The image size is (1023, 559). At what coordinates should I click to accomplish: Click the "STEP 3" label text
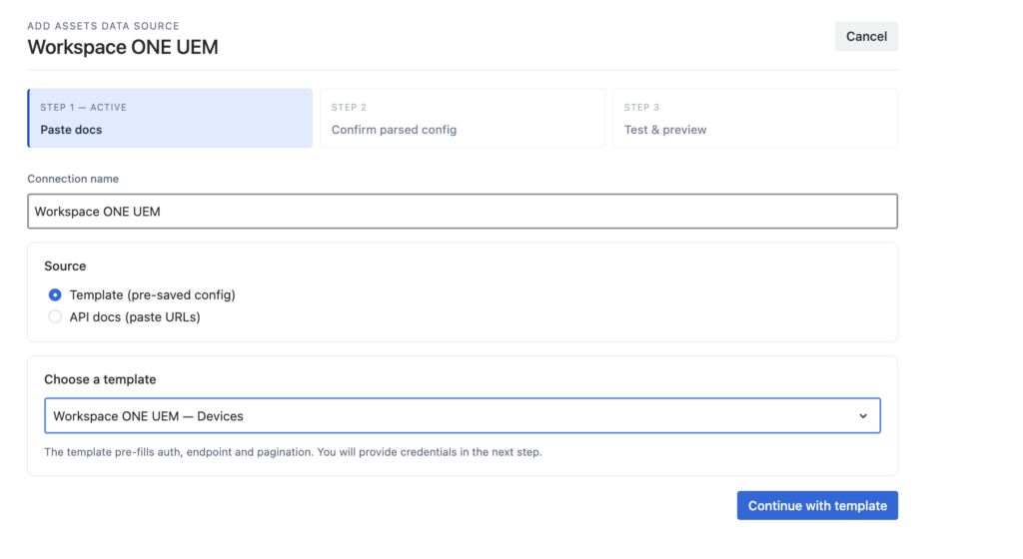pyautogui.click(x=641, y=108)
